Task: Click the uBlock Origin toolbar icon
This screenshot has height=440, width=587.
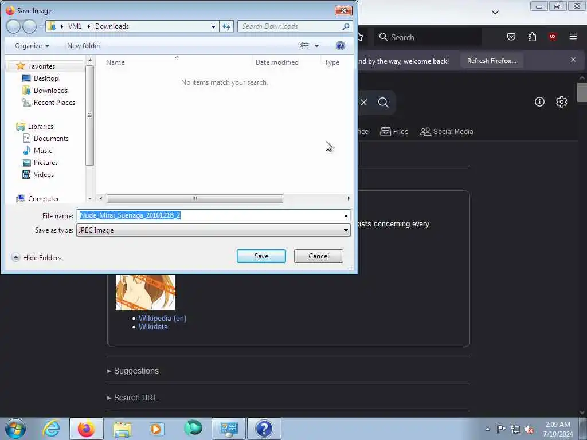Action: click(x=552, y=37)
